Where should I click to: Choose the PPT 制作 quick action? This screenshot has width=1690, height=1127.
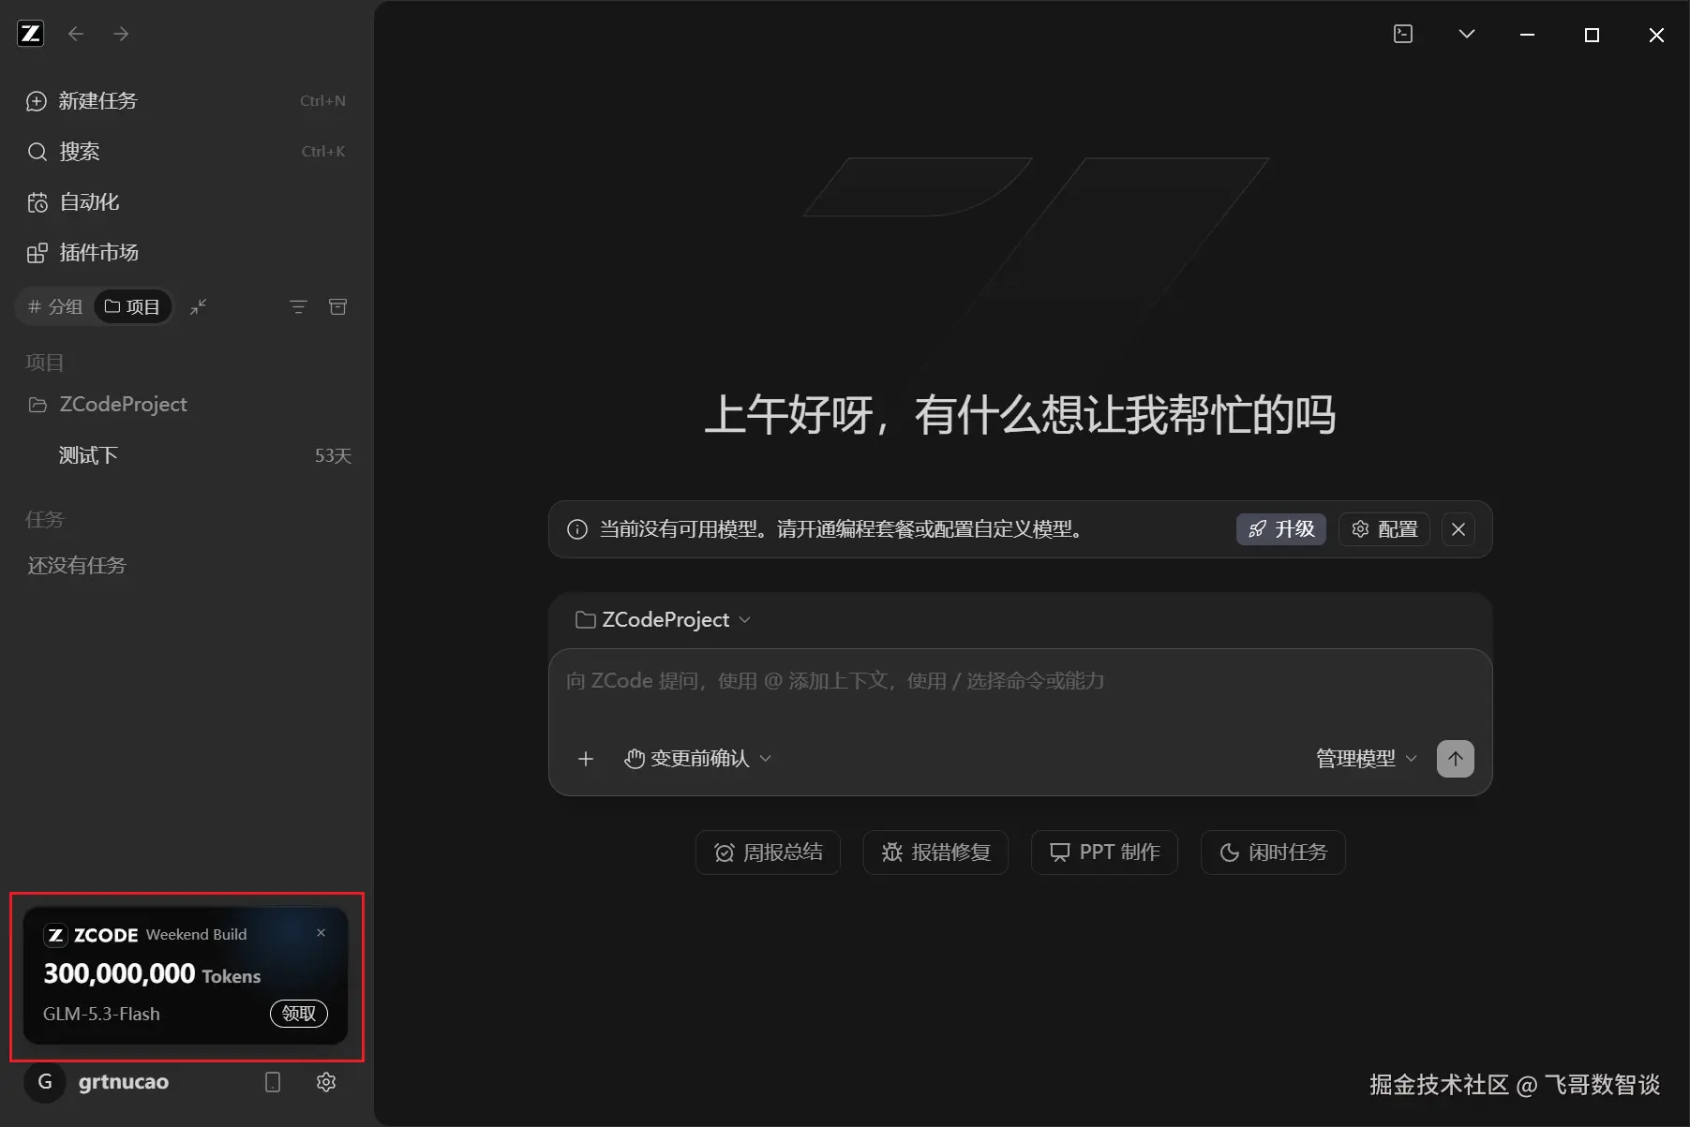coord(1104,853)
